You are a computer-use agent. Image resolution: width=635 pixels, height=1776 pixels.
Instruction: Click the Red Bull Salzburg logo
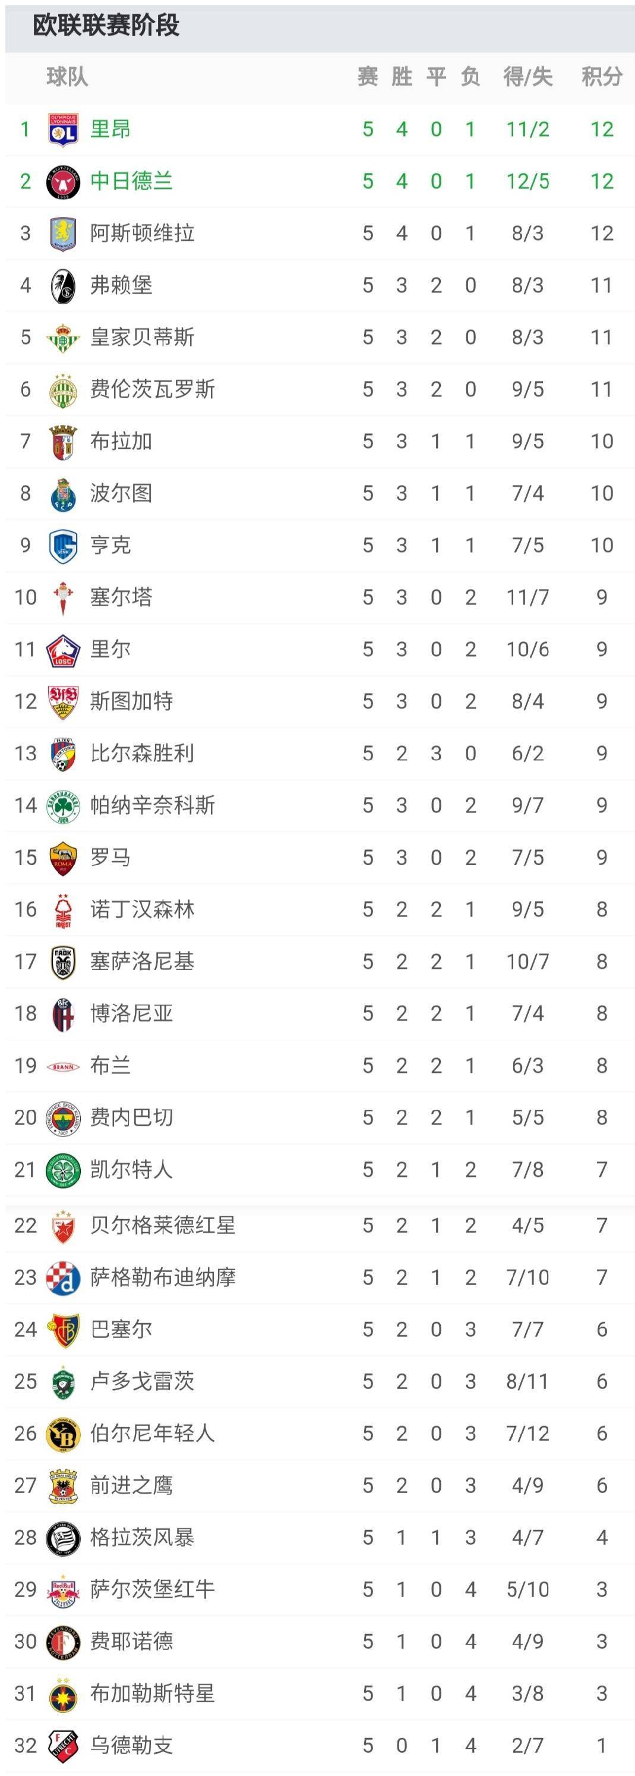(63, 1590)
